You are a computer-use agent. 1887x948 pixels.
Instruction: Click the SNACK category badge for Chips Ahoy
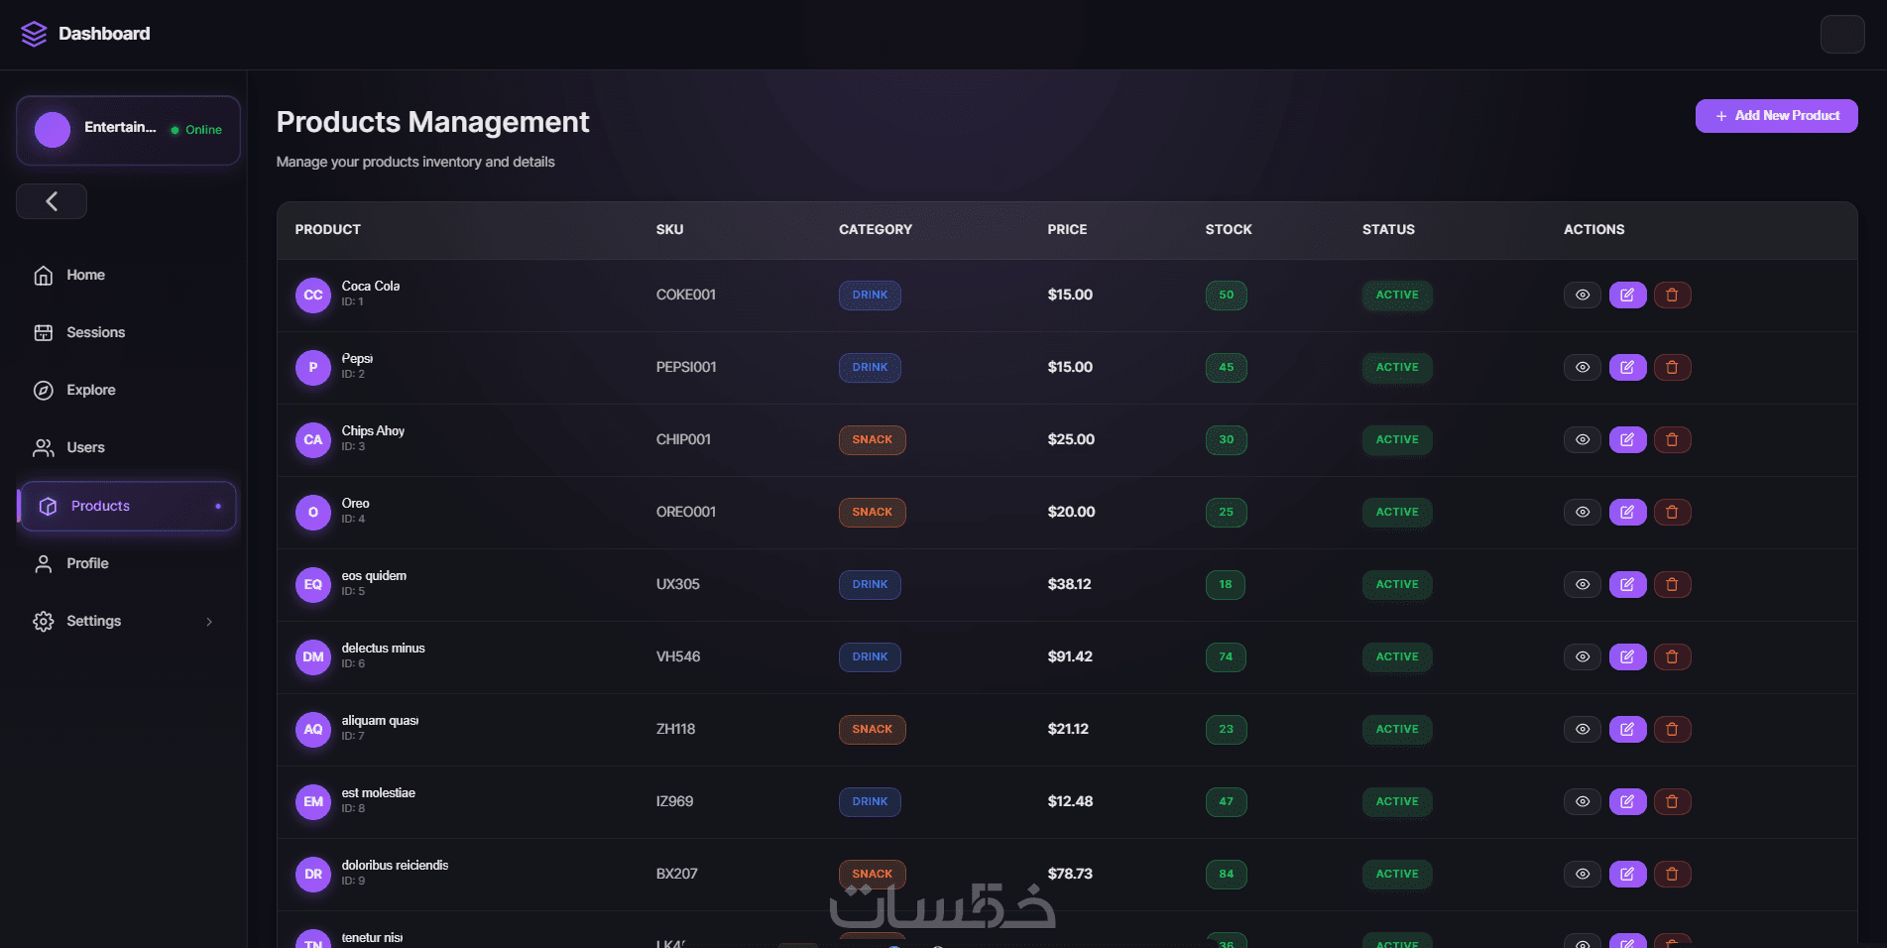[x=872, y=439]
